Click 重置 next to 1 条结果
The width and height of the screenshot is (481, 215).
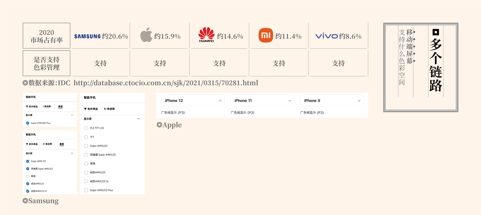tap(60, 107)
